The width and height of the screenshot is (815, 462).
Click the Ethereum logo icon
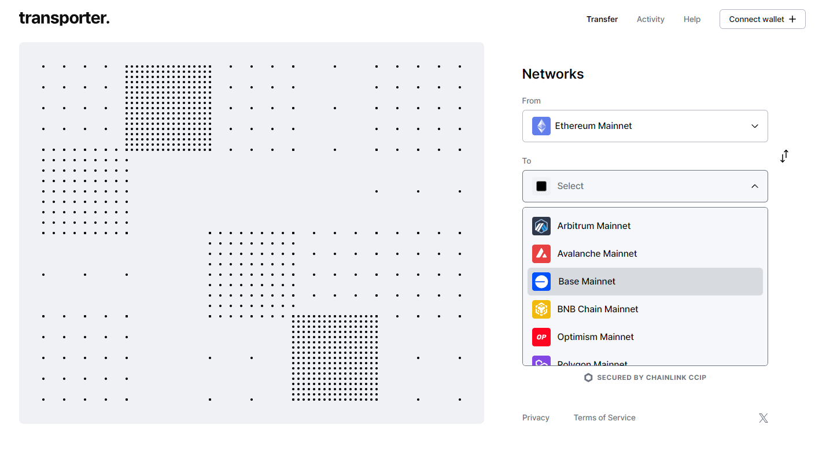[541, 126]
